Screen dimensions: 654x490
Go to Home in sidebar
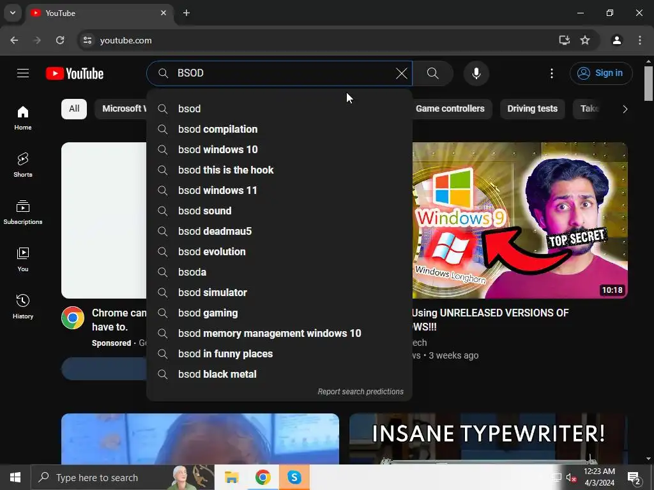(x=23, y=117)
